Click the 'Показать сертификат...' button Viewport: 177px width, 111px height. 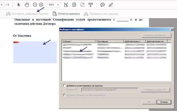tap(156, 36)
